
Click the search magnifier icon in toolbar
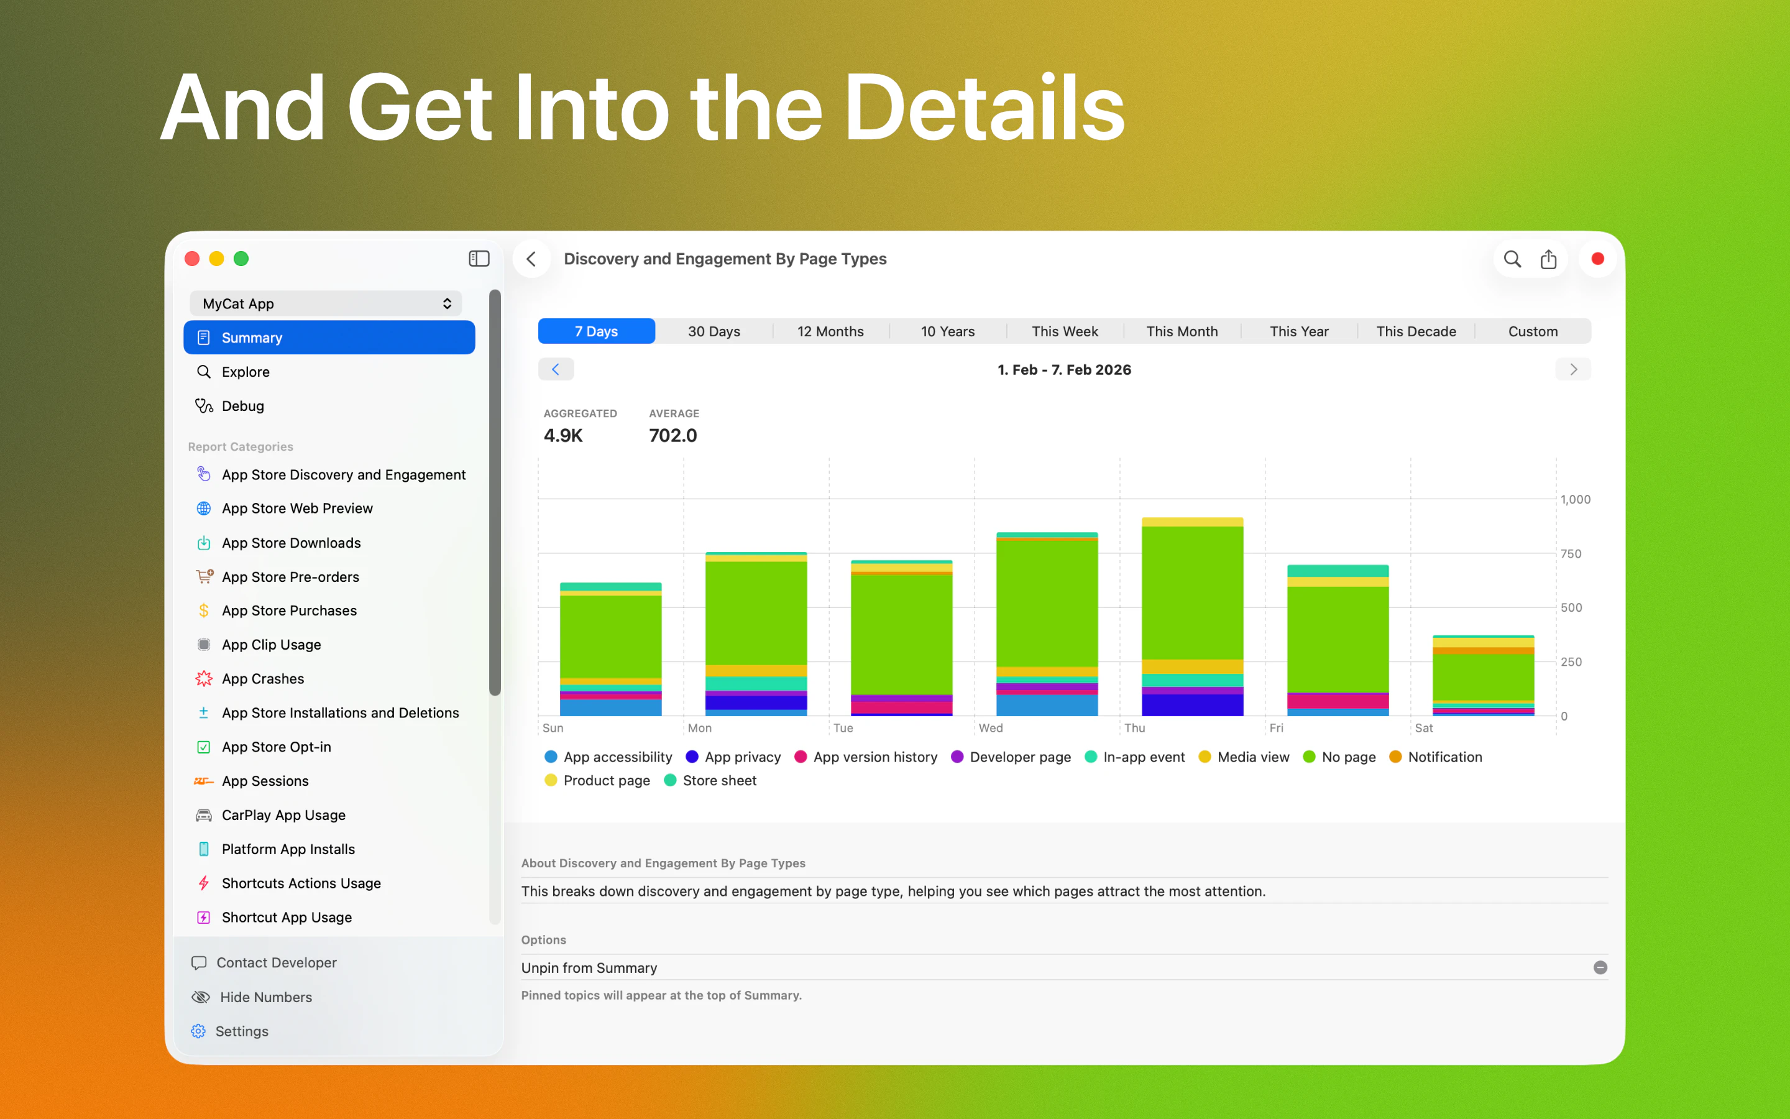point(1513,259)
